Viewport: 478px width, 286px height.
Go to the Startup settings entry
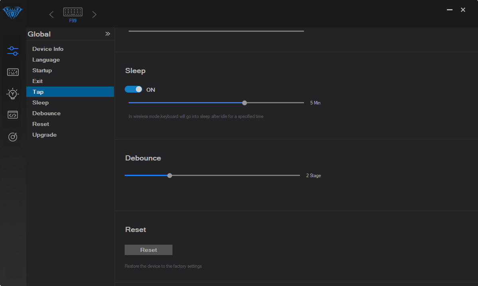[x=42, y=70]
